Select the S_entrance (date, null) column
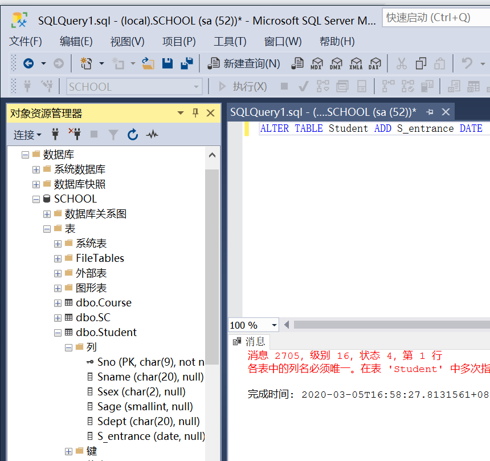The width and height of the screenshot is (490, 461). (x=146, y=436)
